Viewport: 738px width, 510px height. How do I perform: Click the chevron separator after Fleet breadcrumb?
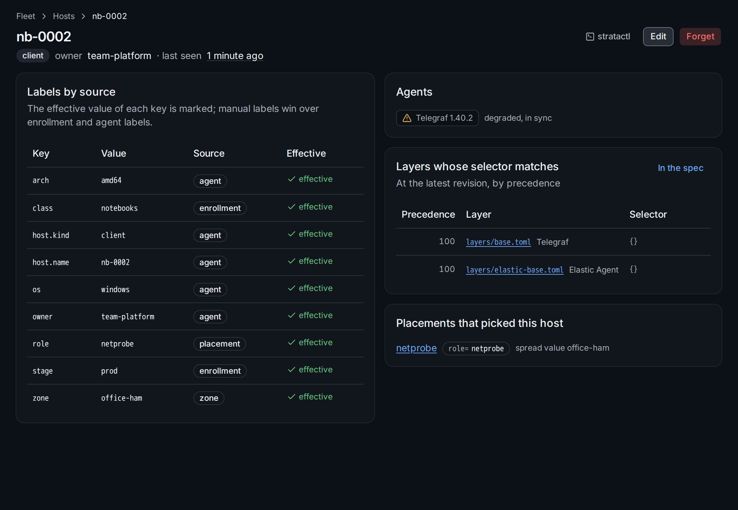(x=44, y=16)
